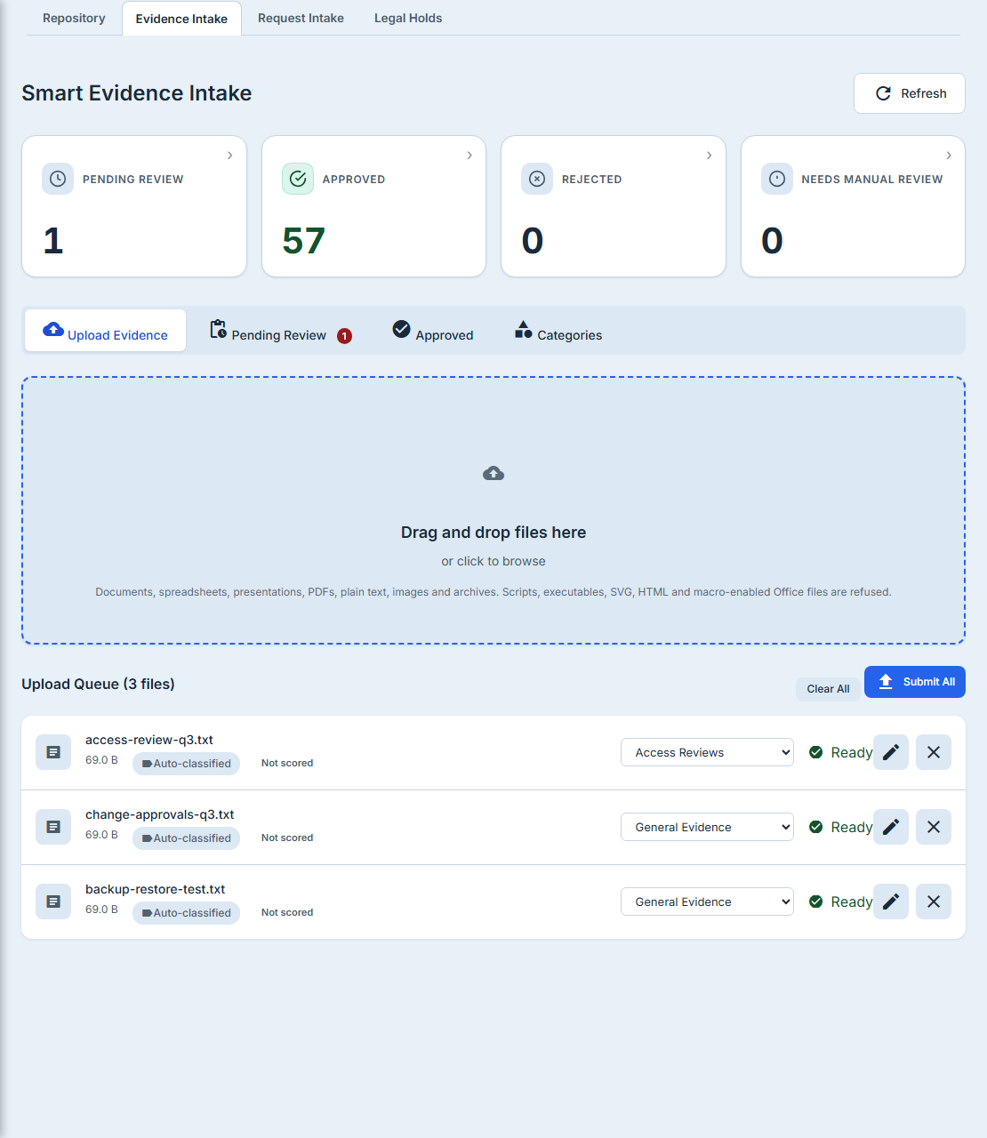987x1138 pixels.
Task: Click the approved count 57
Action: click(304, 241)
